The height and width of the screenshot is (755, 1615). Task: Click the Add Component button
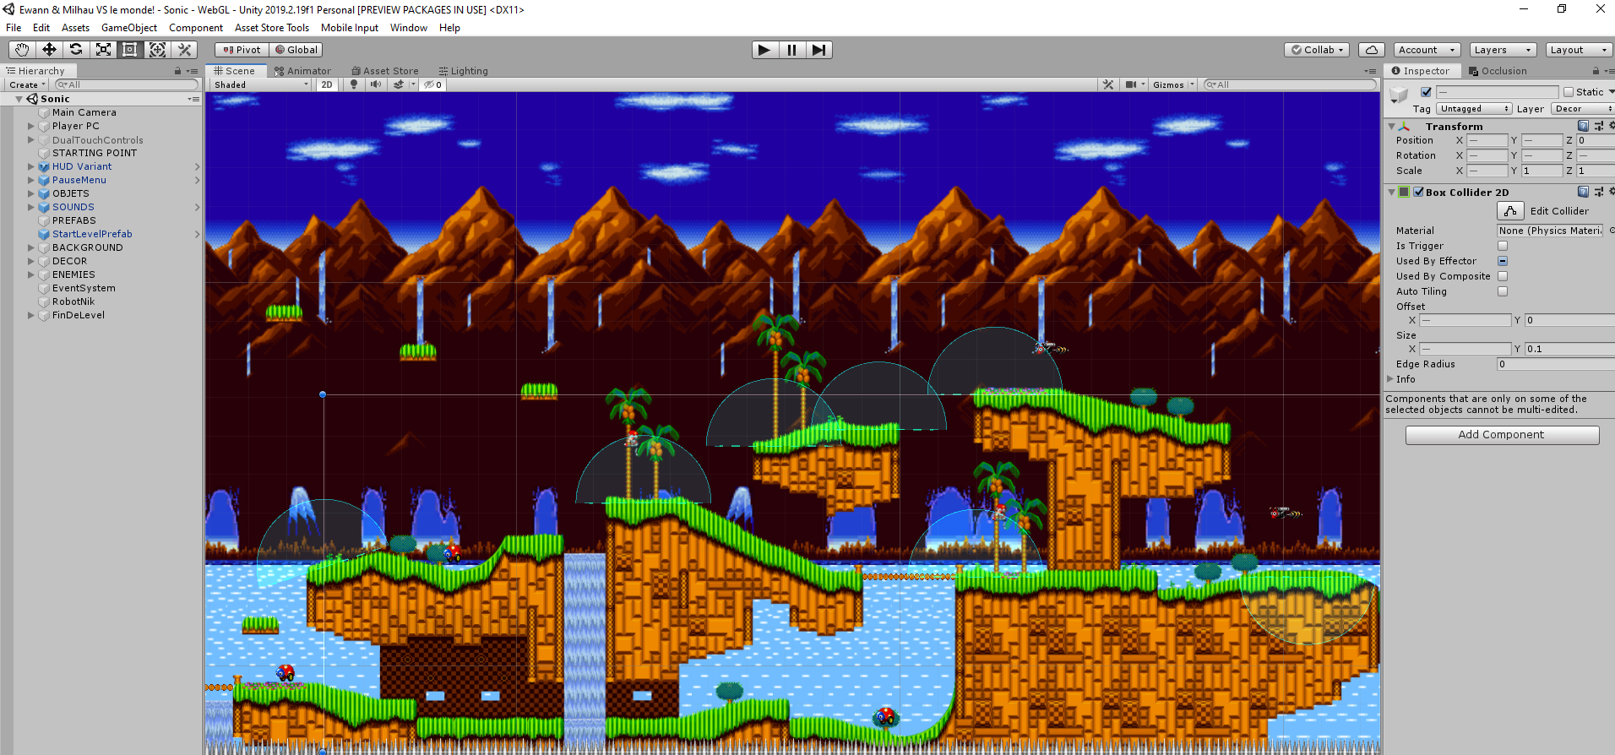pyautogui.click(x=1501, y=435)
